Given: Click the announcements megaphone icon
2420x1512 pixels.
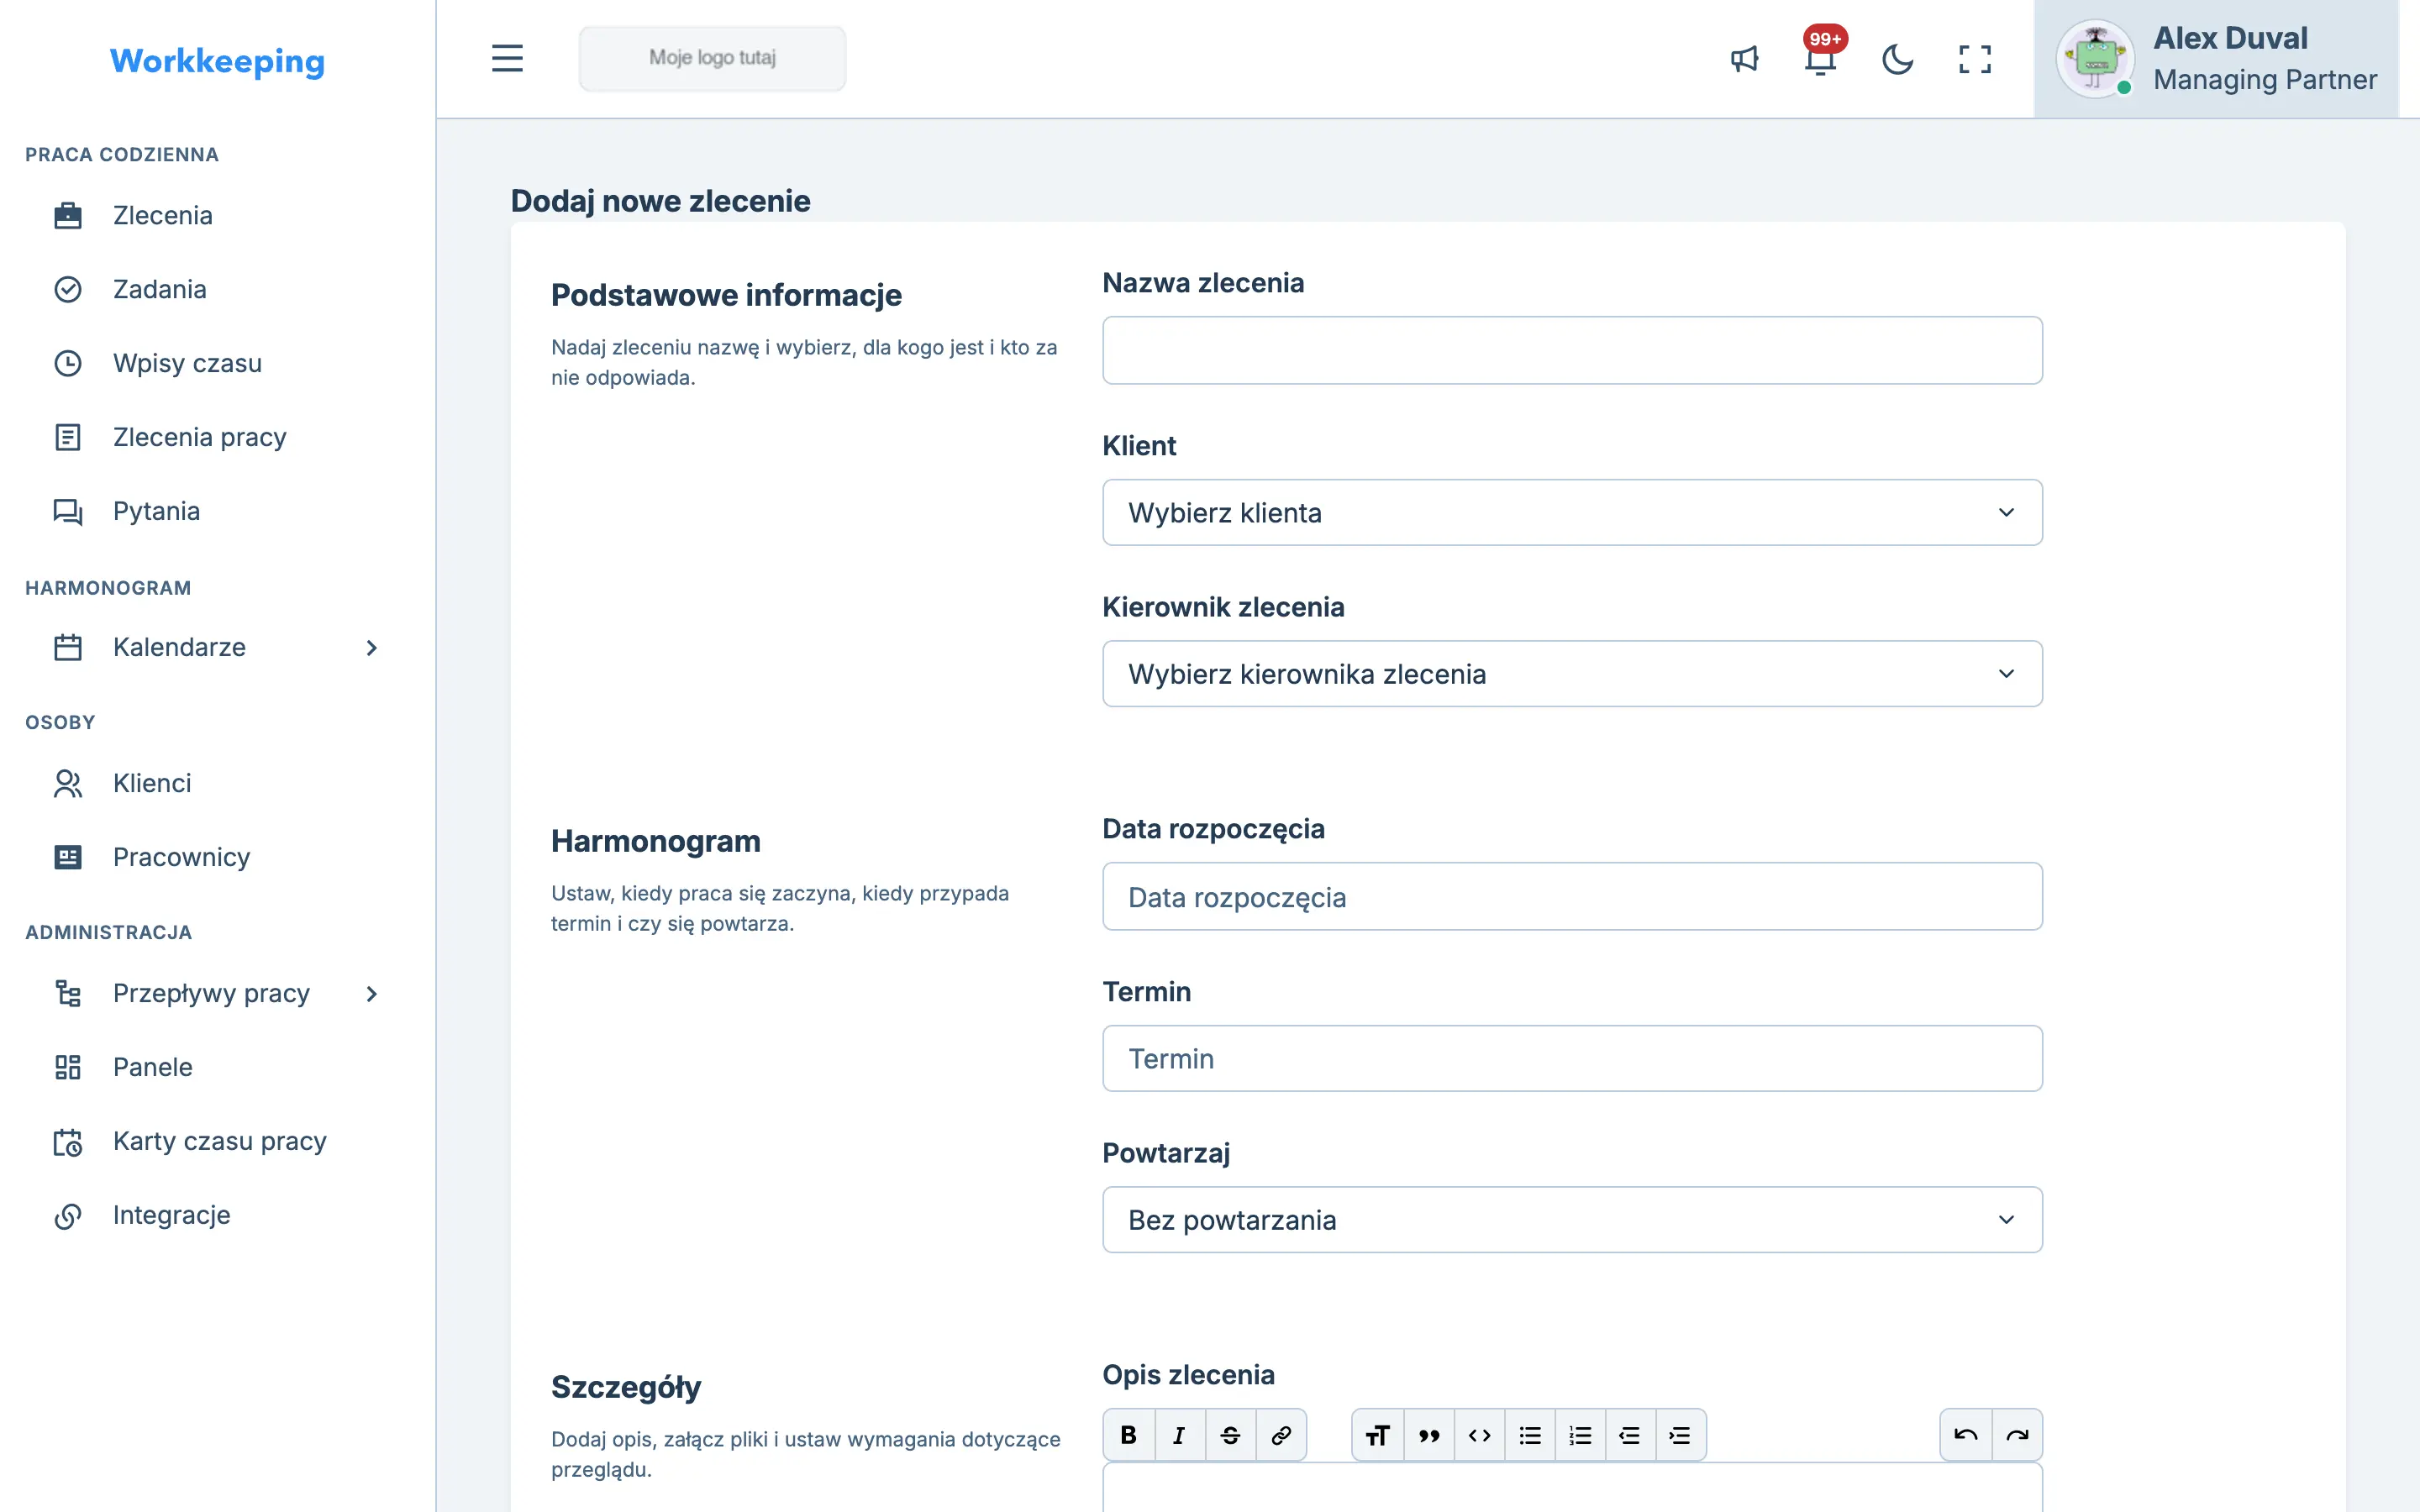Looking at the screenshot, I should tap(1744, 59).
